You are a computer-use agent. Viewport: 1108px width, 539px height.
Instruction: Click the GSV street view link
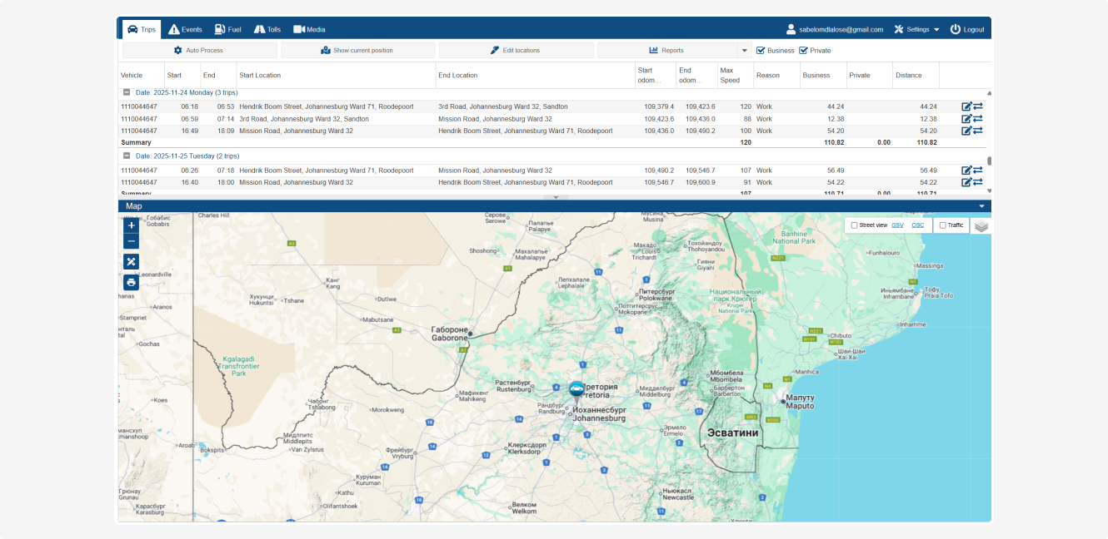[x=897, y=225]
